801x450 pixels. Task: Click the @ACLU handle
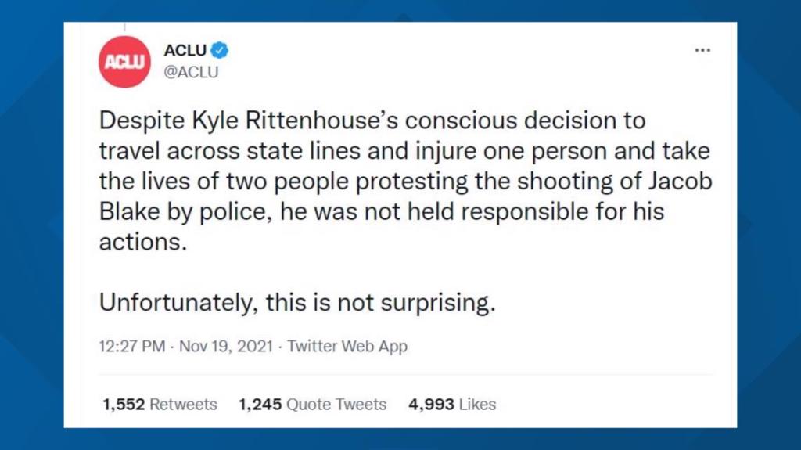click(x=191, y=72)
